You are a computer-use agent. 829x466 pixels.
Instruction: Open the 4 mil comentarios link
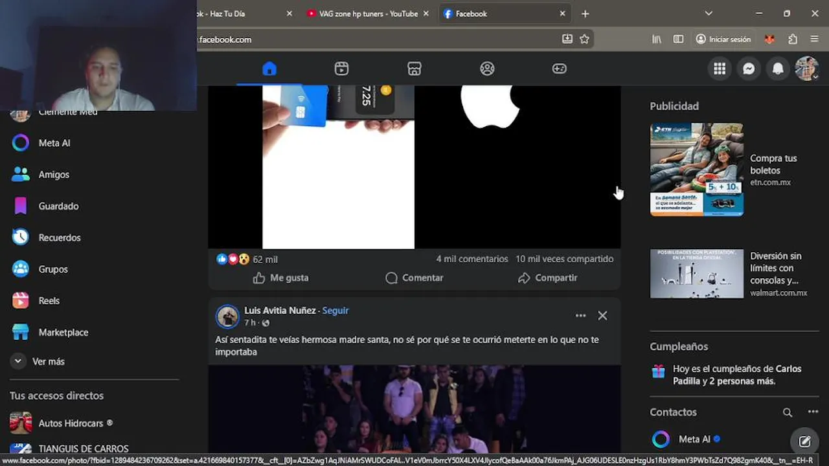tap(472, 259)
